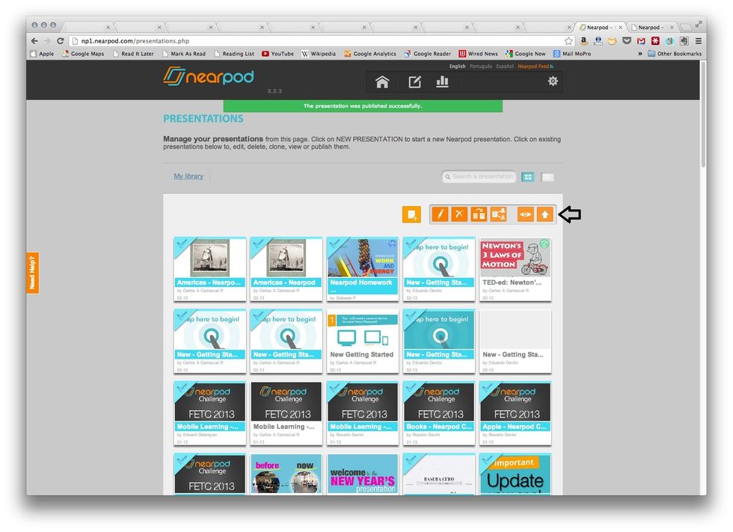Bookmark this page with the star
The height and width of the screenshot is (532, 733).
pos(568,41)
